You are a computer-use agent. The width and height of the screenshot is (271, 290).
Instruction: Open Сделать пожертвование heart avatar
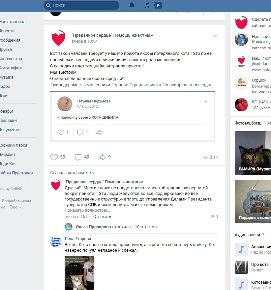coord(241,22)
